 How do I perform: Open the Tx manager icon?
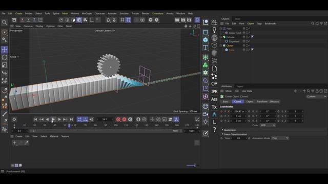(214, 107)
